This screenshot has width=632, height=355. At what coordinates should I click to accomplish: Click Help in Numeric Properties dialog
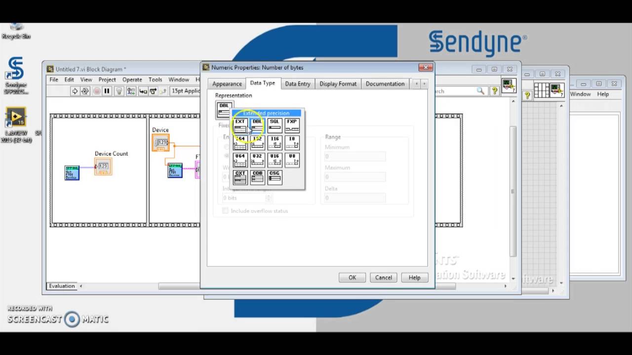(x=414, y=278)
